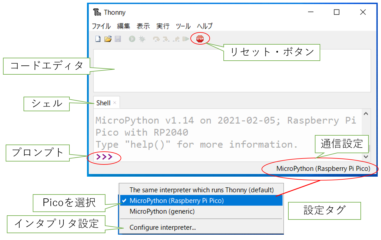Step over using the debug toolbar icon
Image resolution: width=381 pixels, height=240 pixels.
pyautogui.click(x=156, y=39)
